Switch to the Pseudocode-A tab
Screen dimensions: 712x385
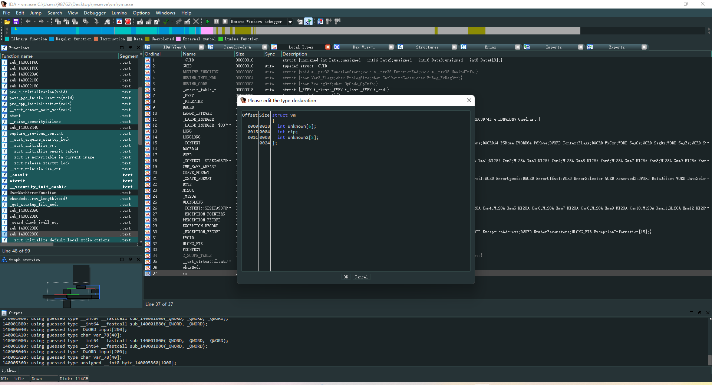click(237, 47)
